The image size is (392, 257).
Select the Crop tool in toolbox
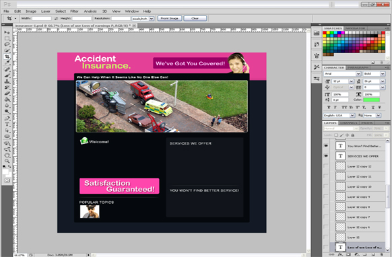[x=7, y=57]
